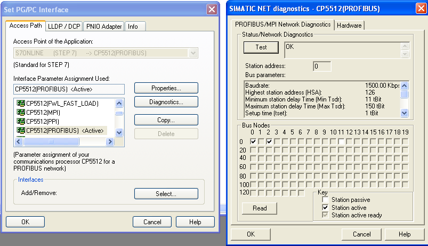Screen dimensions: 428x246
Task: Select CP5512(MPI) in the interface list
Action: [43, 113]
